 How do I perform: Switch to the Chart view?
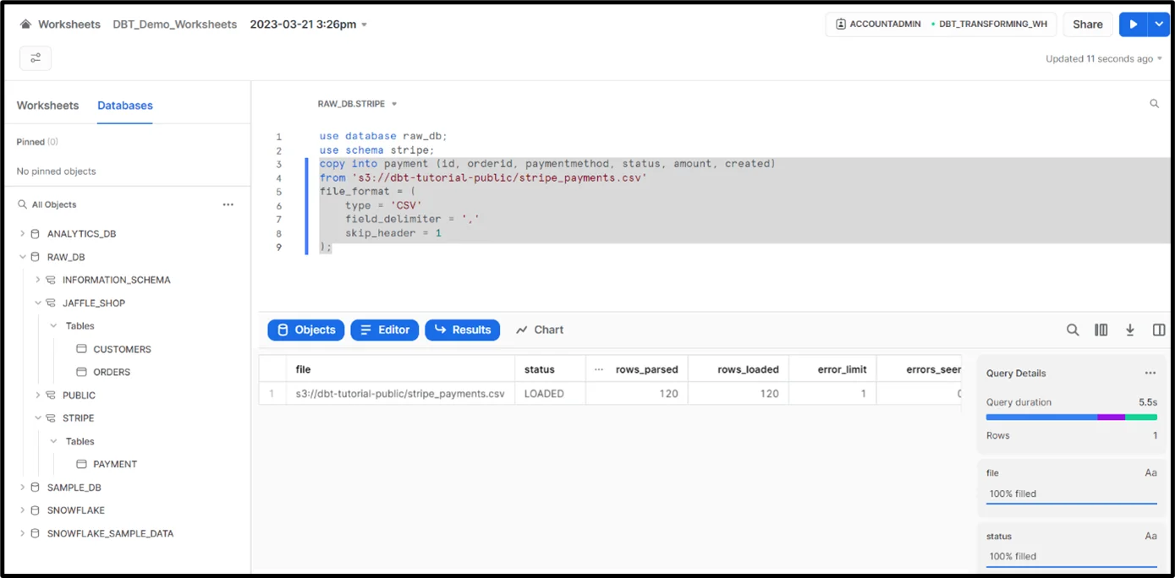(540, 330)
